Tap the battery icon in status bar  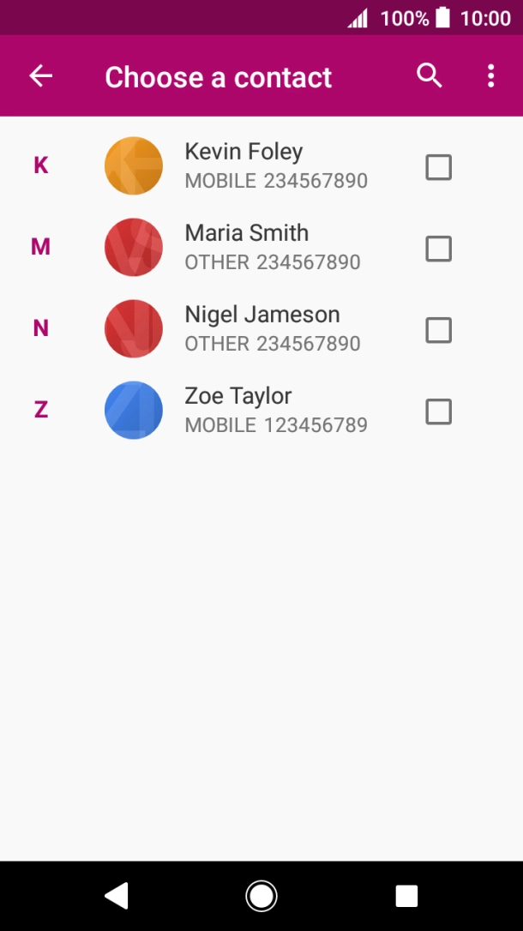[442, 17]
